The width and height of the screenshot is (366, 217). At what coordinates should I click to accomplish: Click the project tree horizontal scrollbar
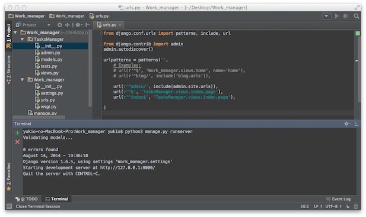(39, 118)
